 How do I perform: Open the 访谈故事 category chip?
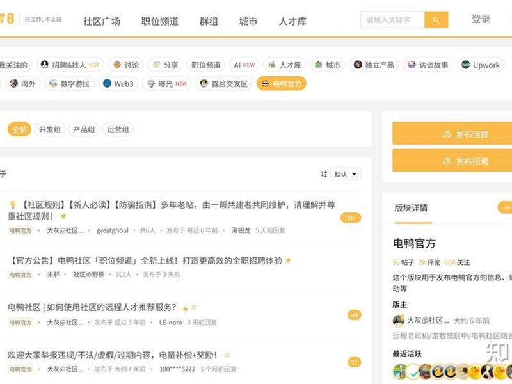pyautogui.click(x=428, y=65)
